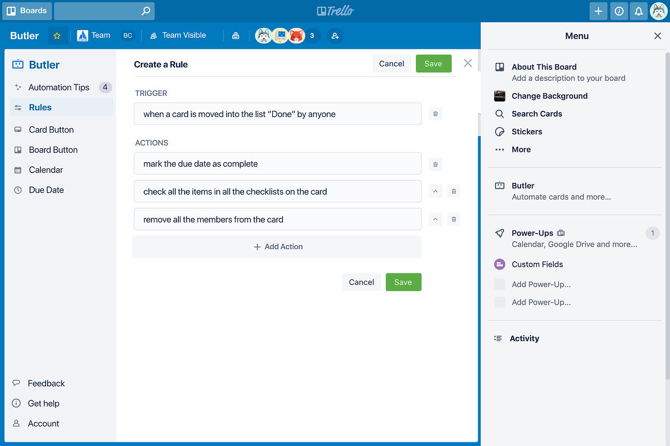Check the first Add Power-Up checkbox
The image size is (670, 446).
(499, 284)
